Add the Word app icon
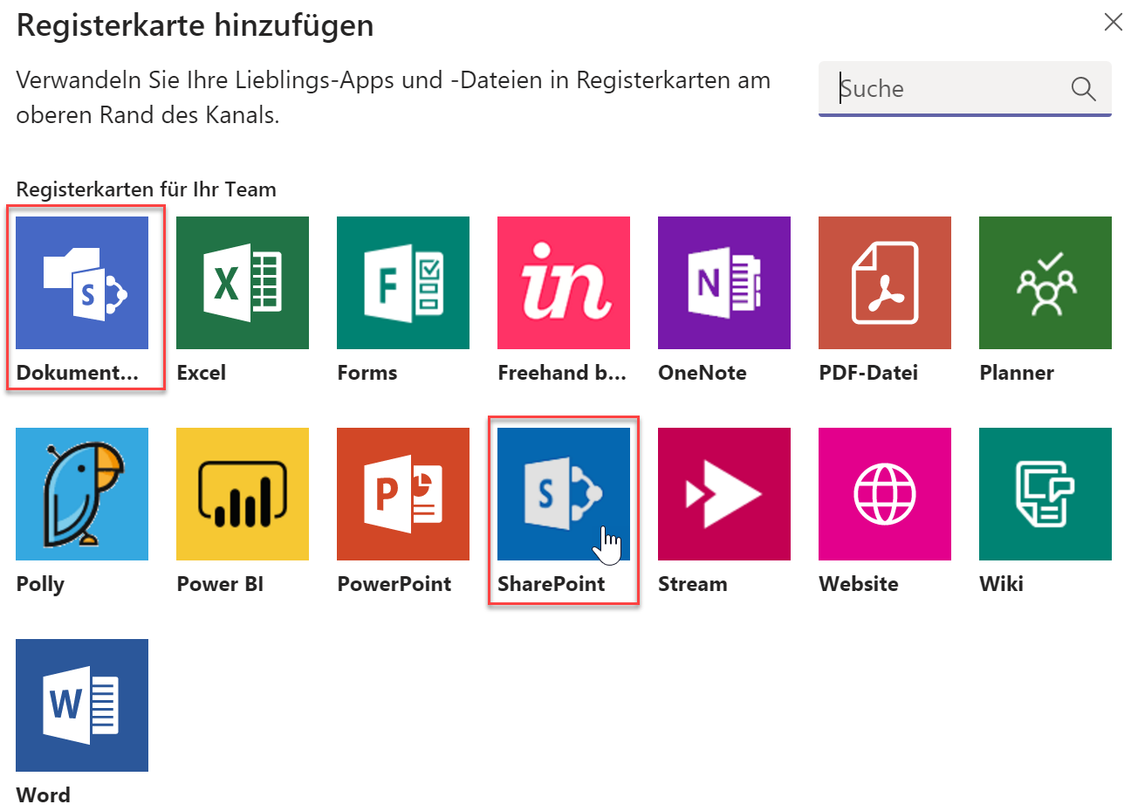The width and height of the screenshot is (1131, 811). (x=82, y=705)
